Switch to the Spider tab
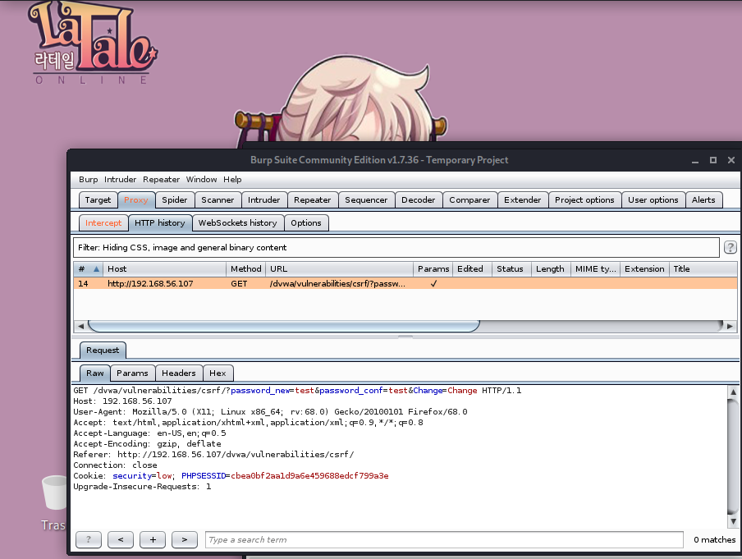Screen dimensions: 742x559 [175, 199]
